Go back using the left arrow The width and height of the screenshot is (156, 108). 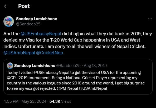point(6,6)
